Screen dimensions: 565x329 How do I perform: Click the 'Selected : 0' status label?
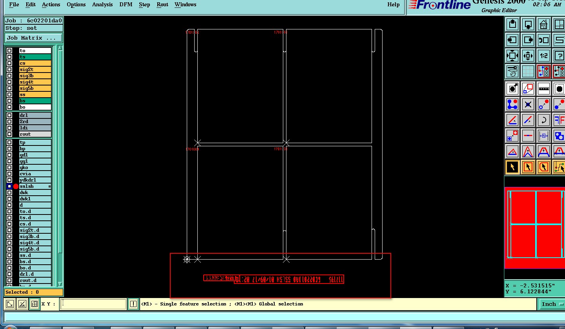click(x=33, y=292)
